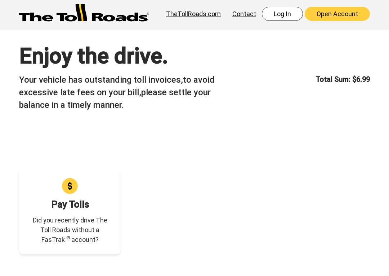Click the $6.99 amount
The image size is (389, 276).
coord(361,79)
